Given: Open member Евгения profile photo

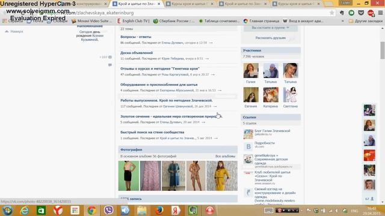Looking at the screenshot, I should pyautogui.click(x=251, y=95).
